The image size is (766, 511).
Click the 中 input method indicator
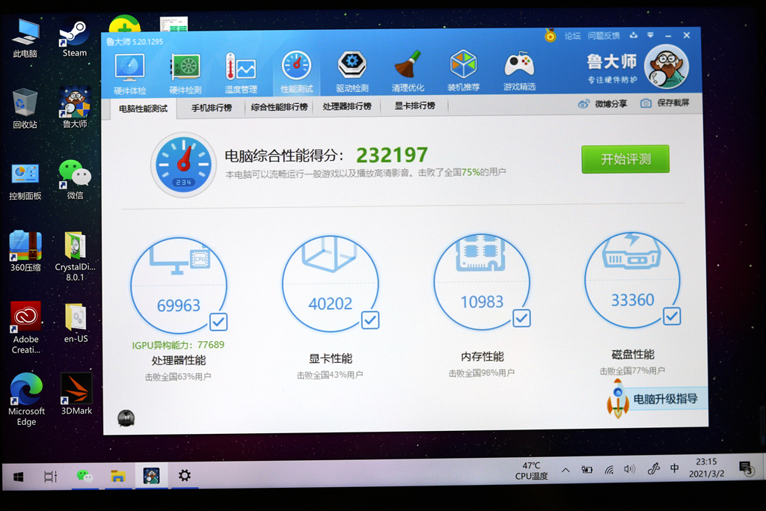(675, 468)
